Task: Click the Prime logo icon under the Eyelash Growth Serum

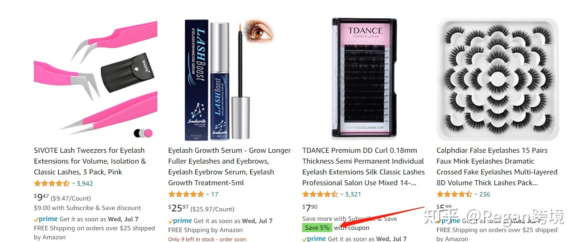Action: (x=180, y=221)
